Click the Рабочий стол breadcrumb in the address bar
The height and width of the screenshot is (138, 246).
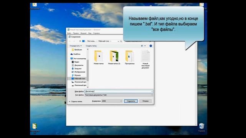[x=104, y=41]
